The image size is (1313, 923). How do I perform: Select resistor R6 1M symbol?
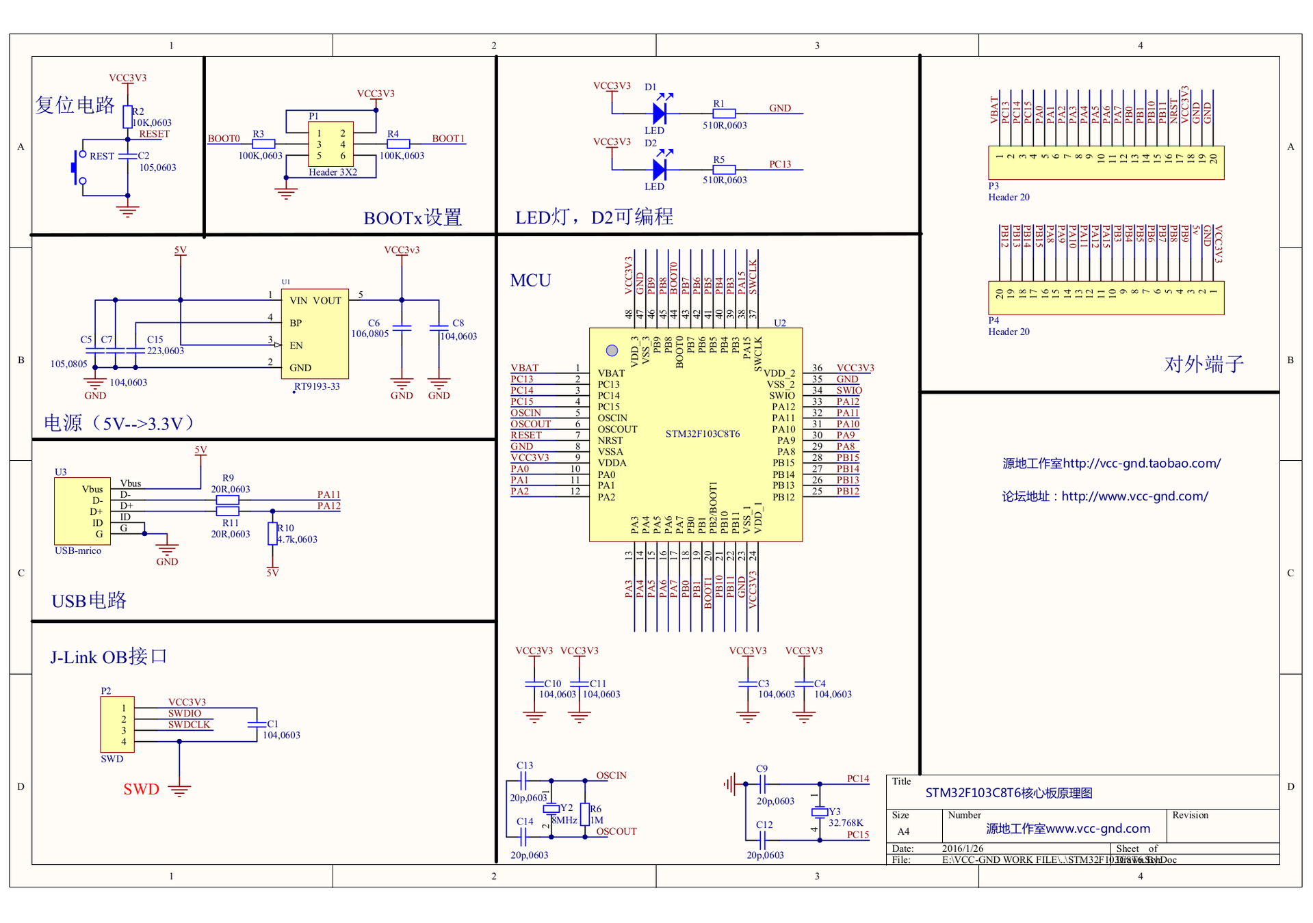(x=585, y=814)
